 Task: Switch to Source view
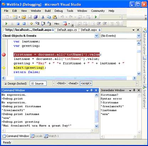tap(38, 84)
